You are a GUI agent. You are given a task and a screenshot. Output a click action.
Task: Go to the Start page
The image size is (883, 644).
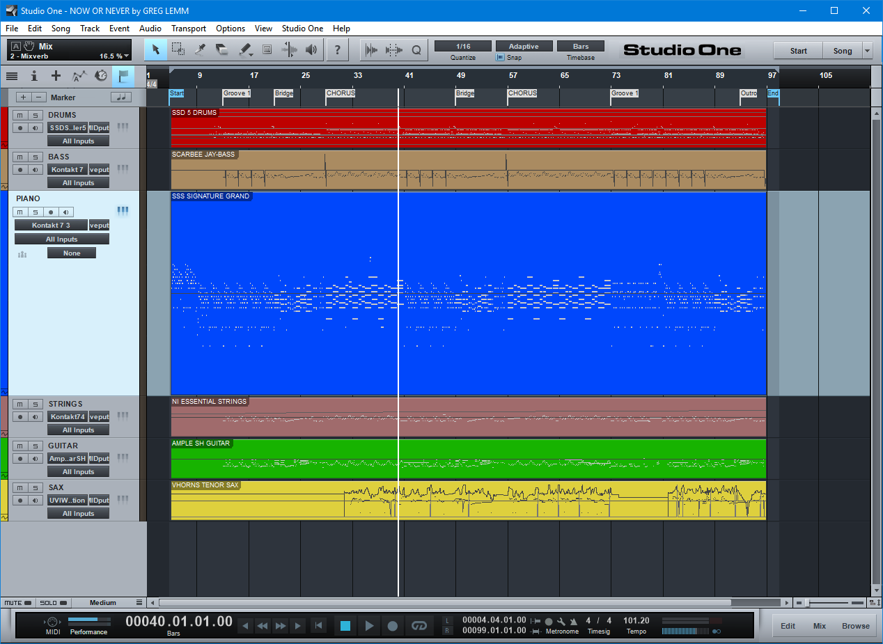pyautogui.click(x=798, y=51)
